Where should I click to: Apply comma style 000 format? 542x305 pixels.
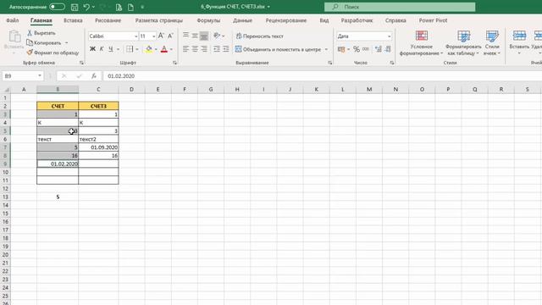coord(366,49)
